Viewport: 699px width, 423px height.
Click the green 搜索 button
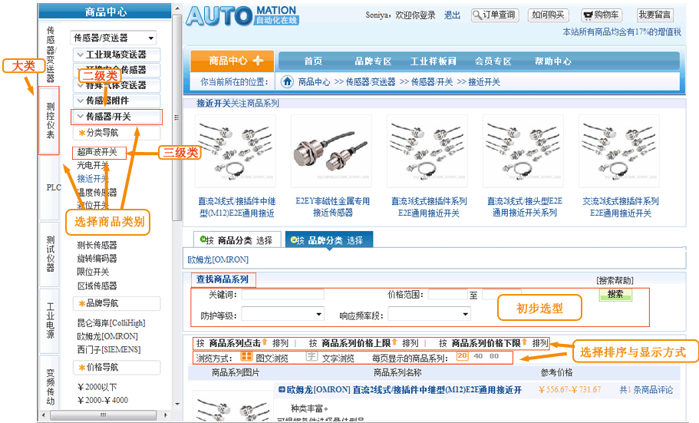pos(615,294)
